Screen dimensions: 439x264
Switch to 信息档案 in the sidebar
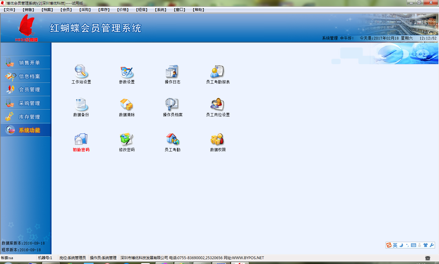pyautogui.click(x=25, y=76)
